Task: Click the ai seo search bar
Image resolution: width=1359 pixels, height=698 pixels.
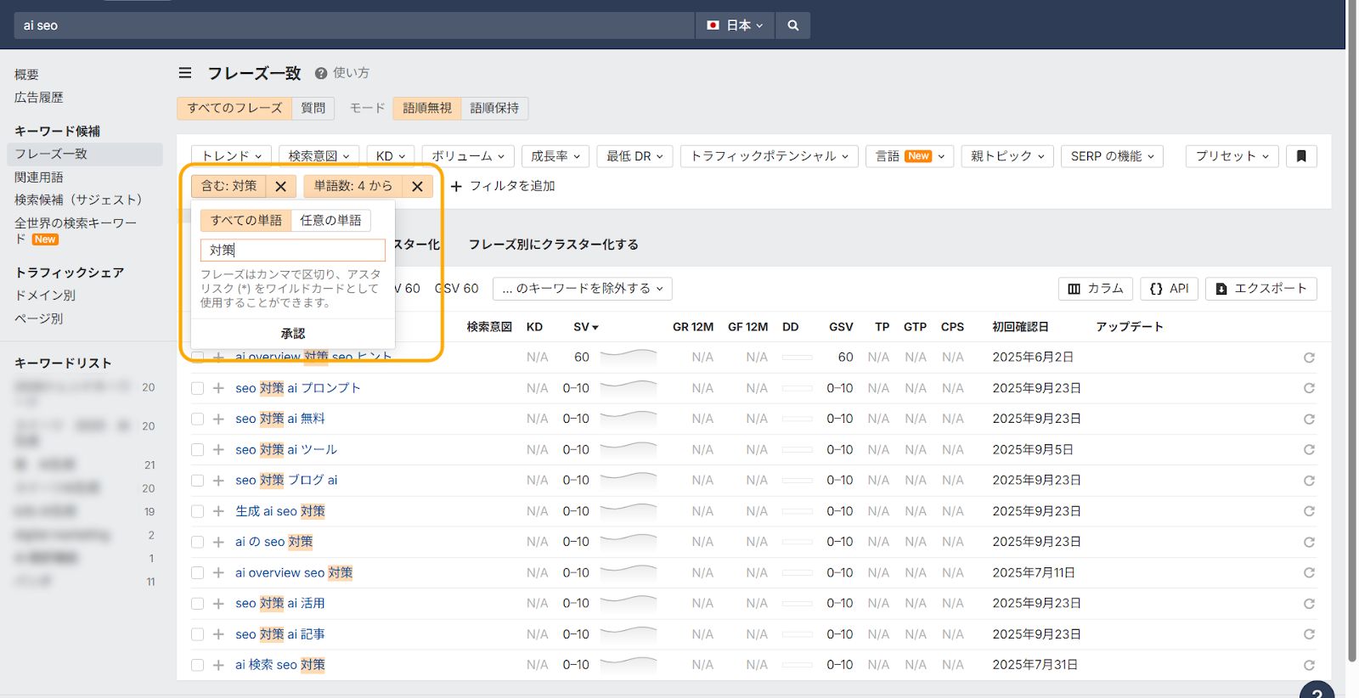Action: pos(354,25)
